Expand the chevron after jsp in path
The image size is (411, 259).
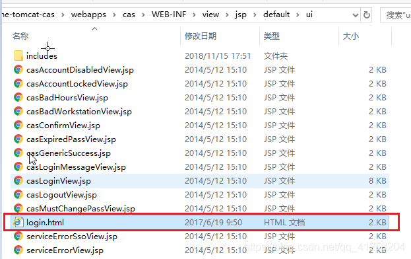(255, 15)
